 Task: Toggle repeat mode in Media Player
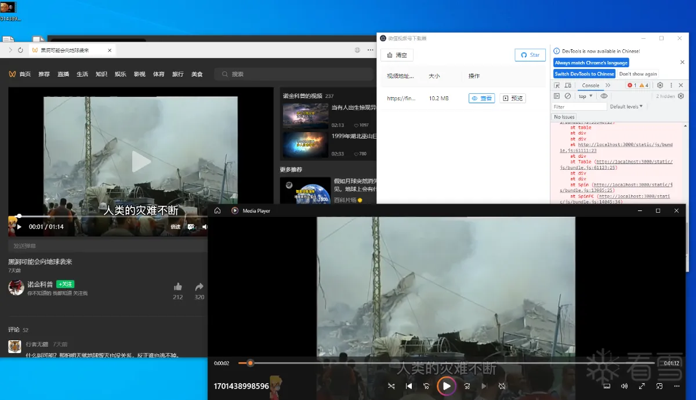tap(502, 386)
